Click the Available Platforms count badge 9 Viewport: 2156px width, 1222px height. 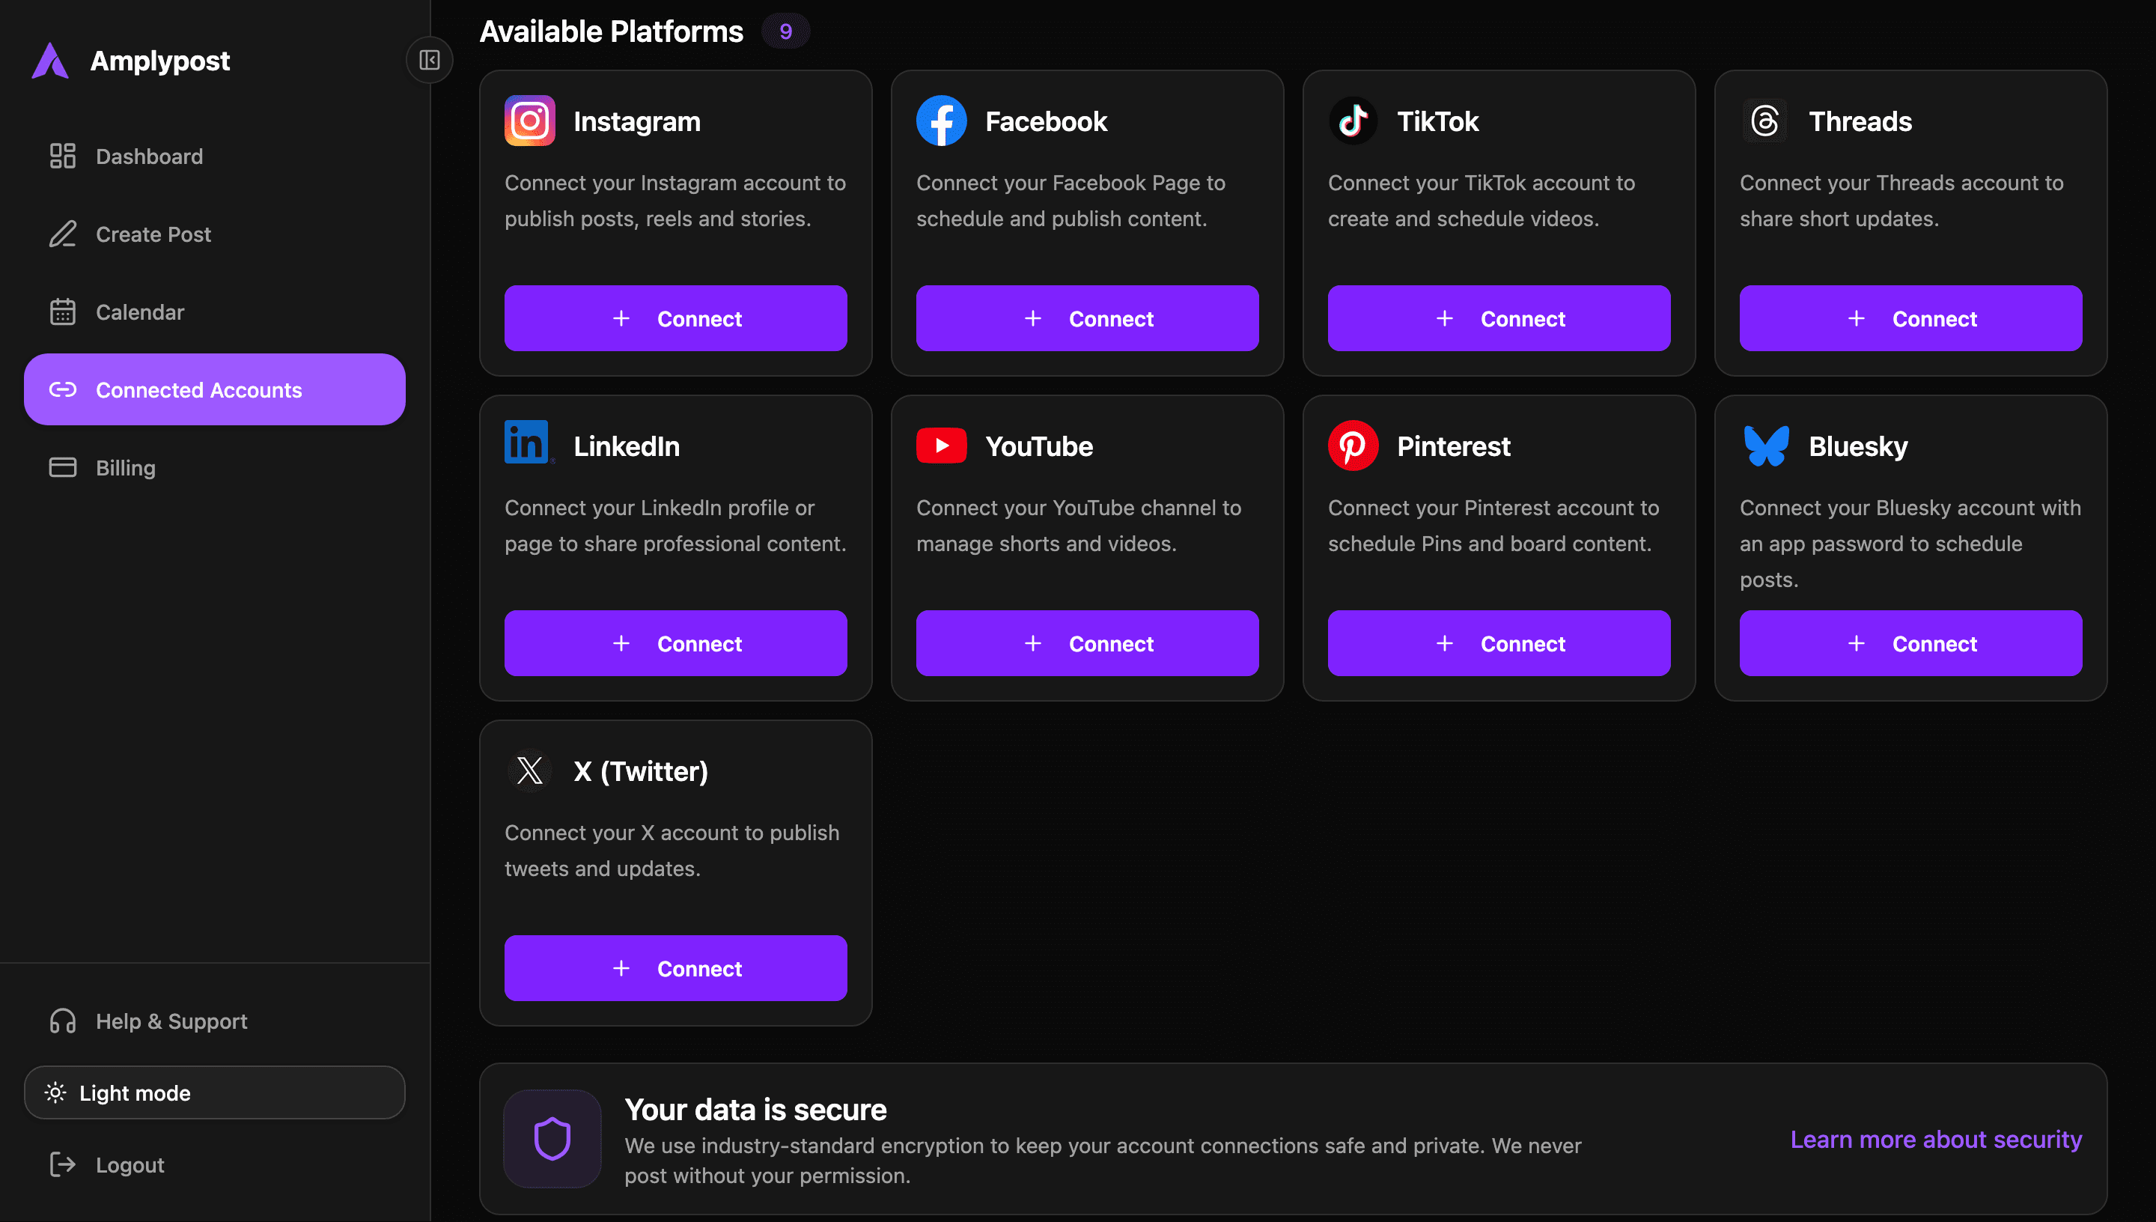786,32
